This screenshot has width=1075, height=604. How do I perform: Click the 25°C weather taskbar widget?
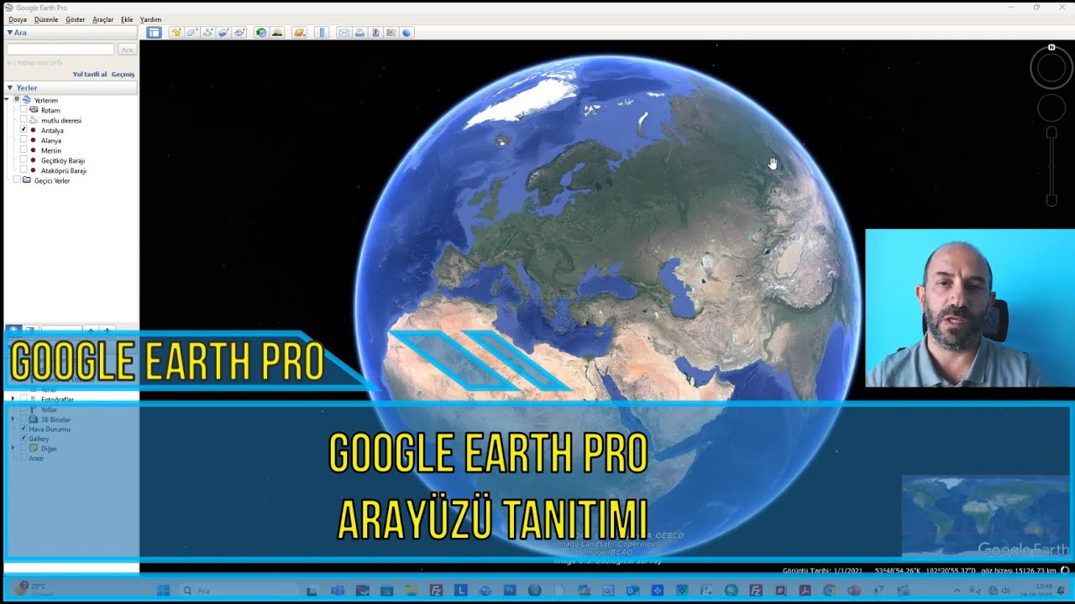pos(34,589)
